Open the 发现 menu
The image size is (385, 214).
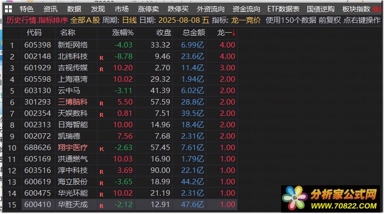coord(98,9)
